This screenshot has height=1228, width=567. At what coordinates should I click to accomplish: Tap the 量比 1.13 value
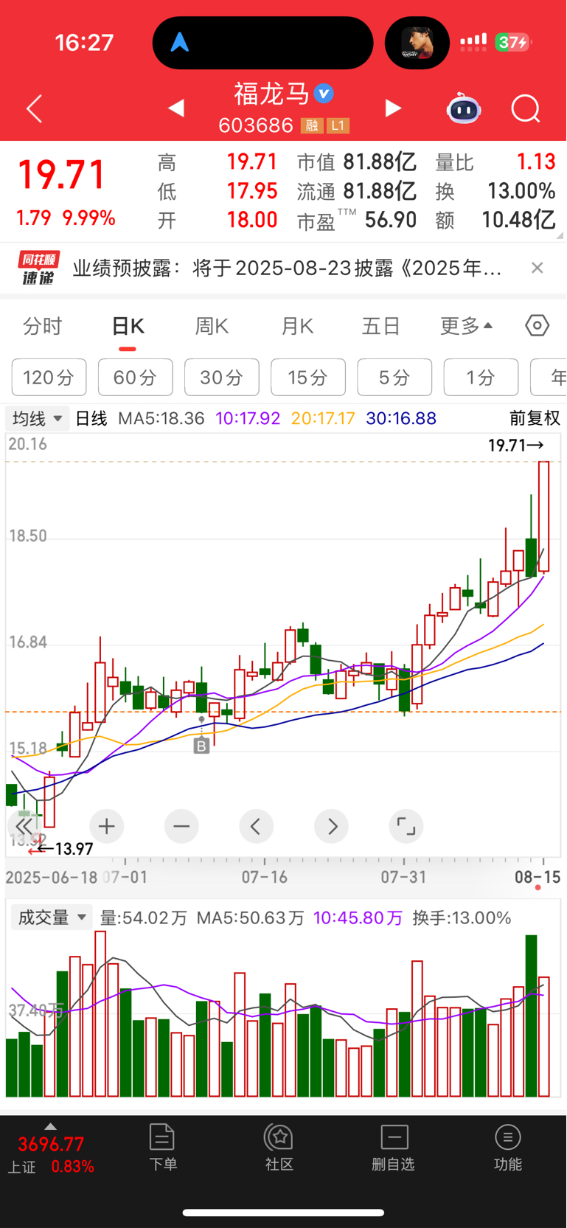coord(536,162)
